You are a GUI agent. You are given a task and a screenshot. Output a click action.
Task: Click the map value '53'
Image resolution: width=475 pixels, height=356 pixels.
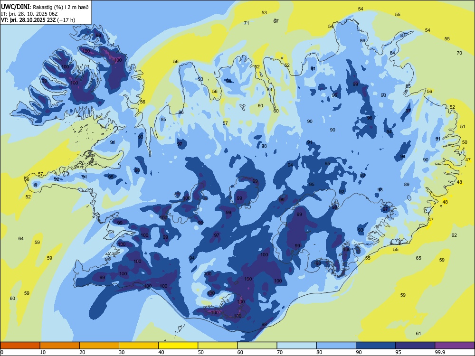[264, 13]
